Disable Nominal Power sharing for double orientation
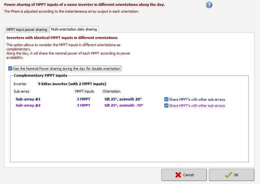260x184 pixels. click(10, 69)
